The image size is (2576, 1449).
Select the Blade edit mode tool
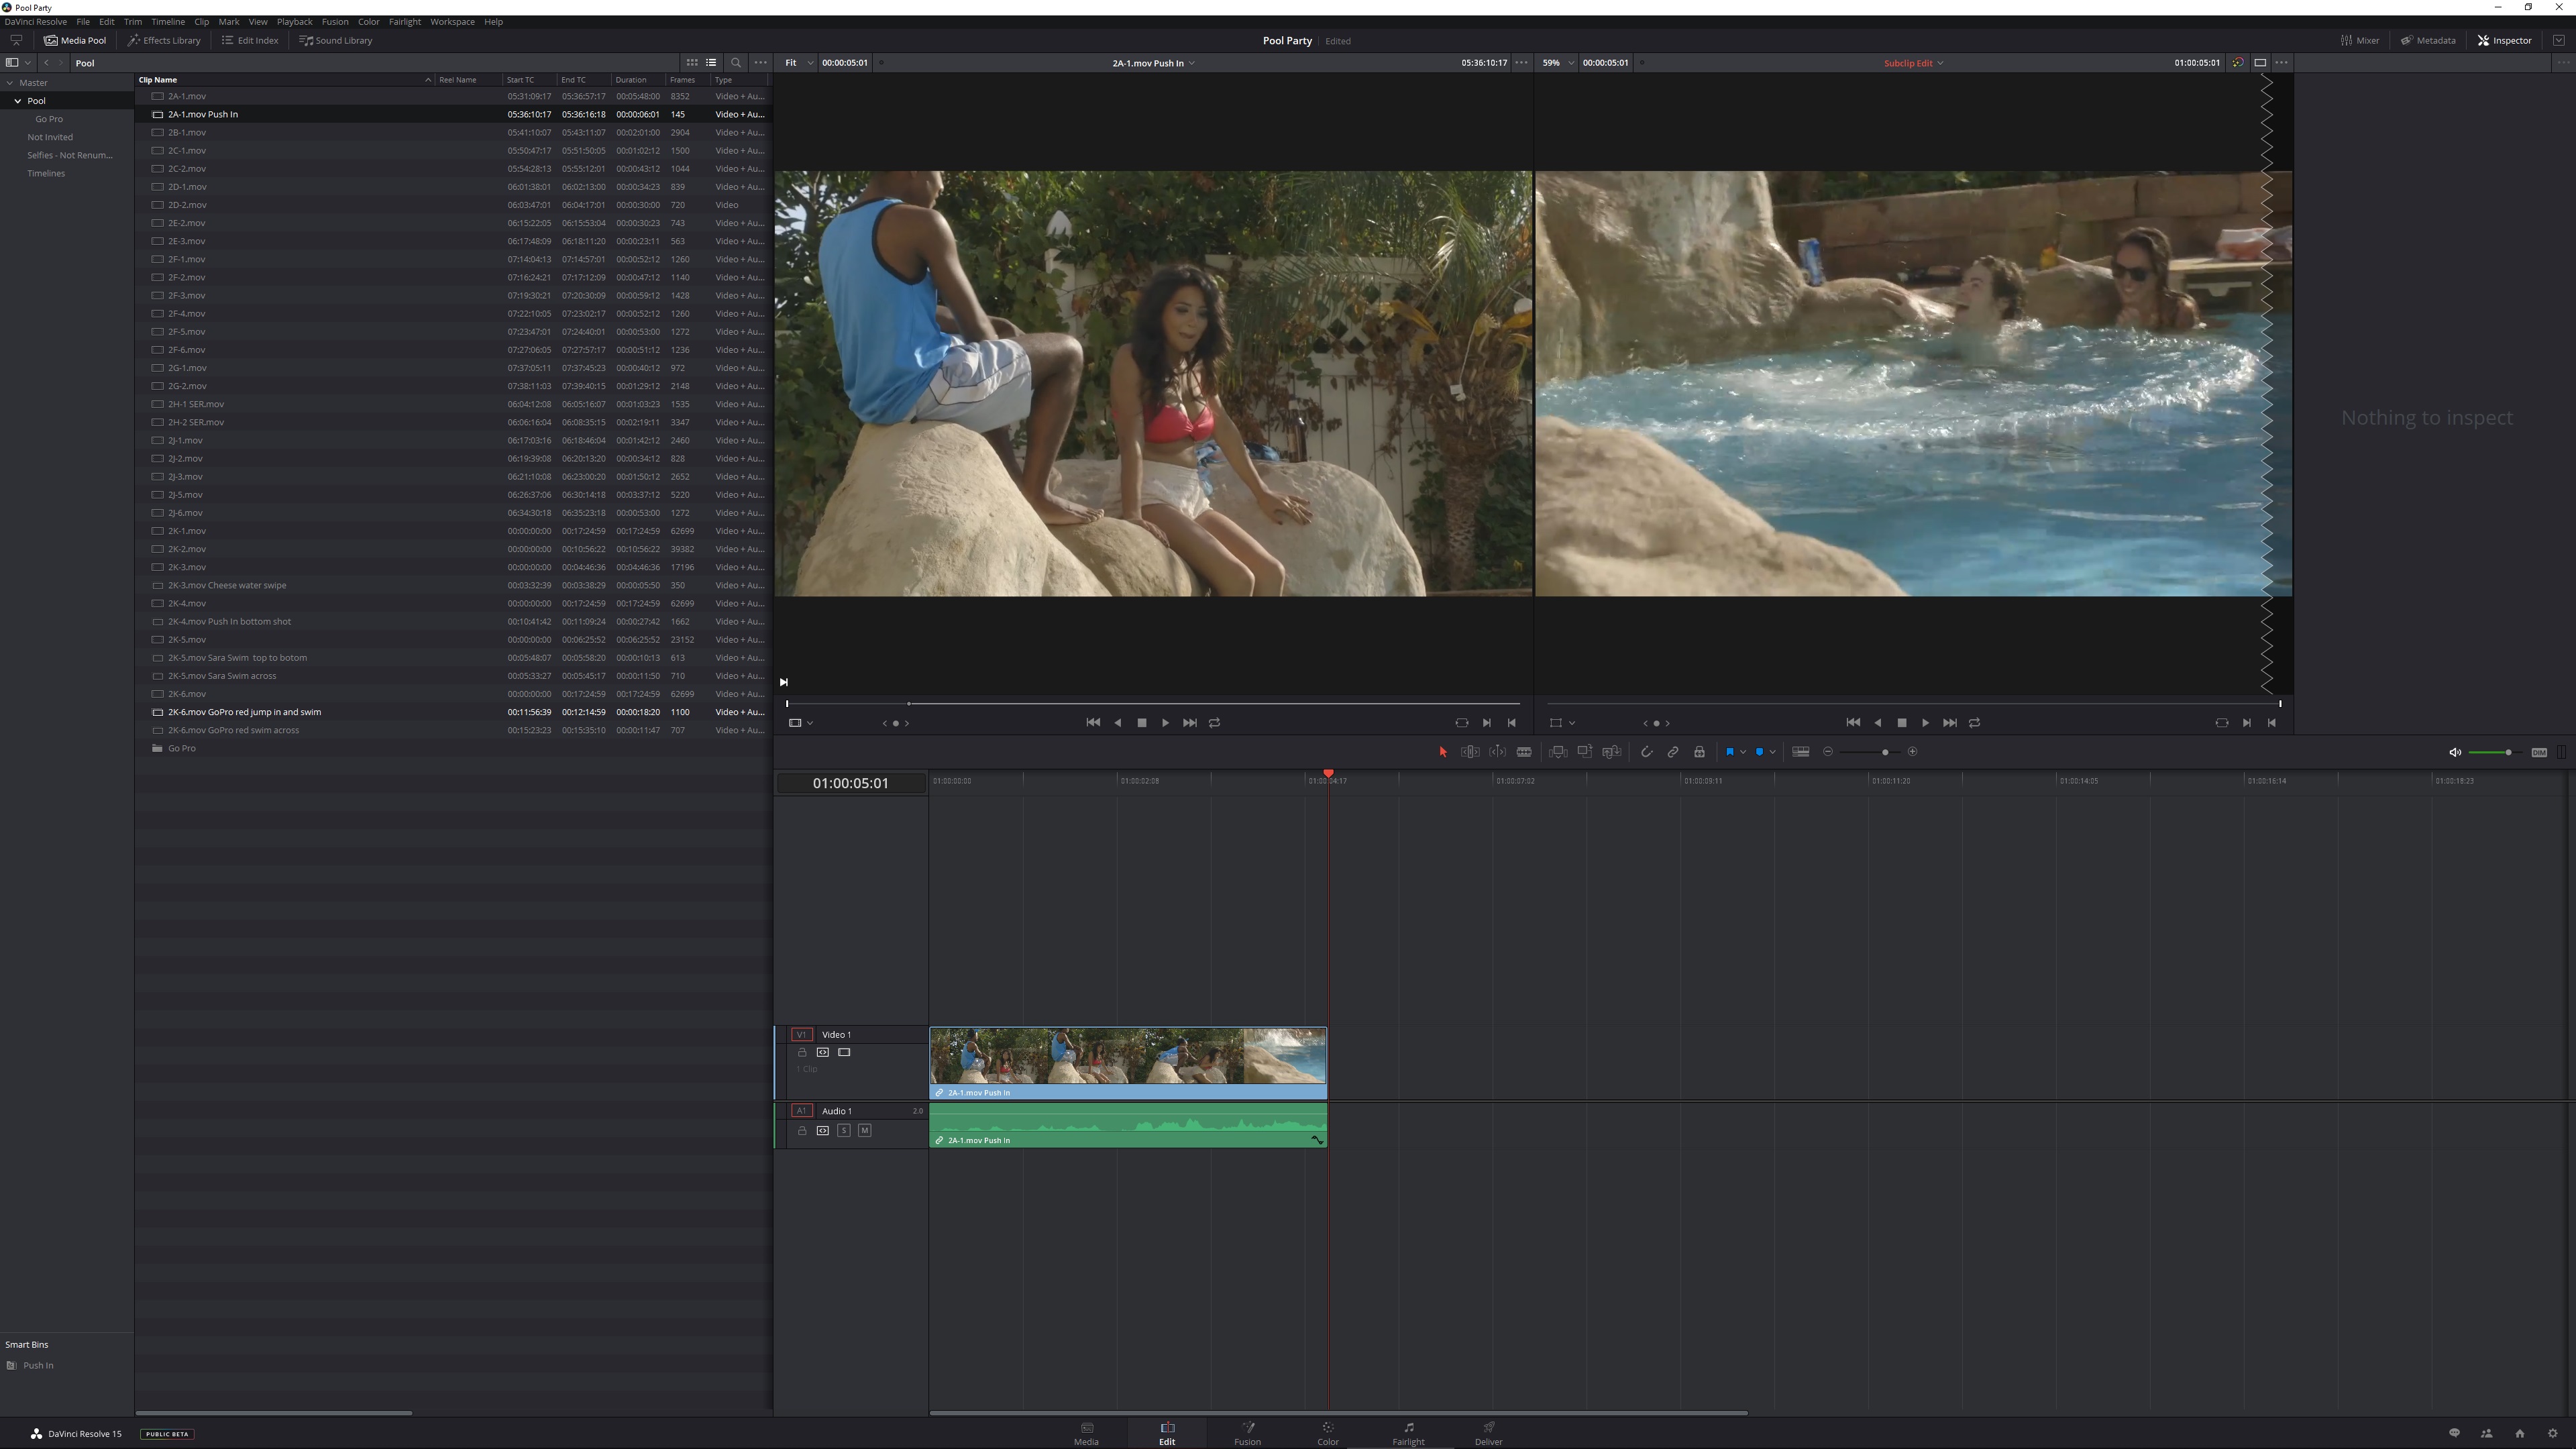1524,752
